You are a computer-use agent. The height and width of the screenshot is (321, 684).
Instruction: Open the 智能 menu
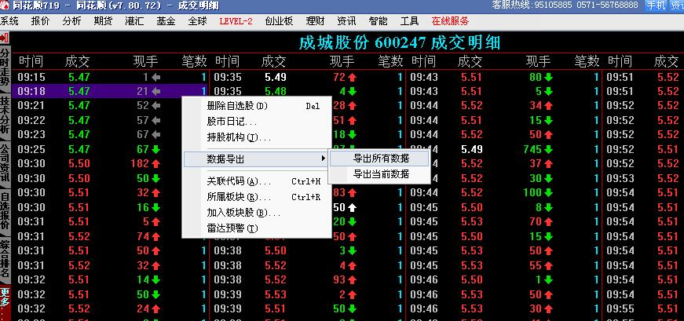(378, 21)
